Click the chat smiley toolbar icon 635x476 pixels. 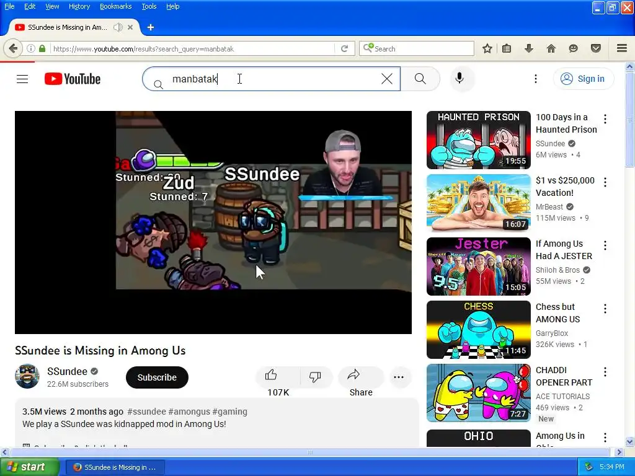pos(573,48)
